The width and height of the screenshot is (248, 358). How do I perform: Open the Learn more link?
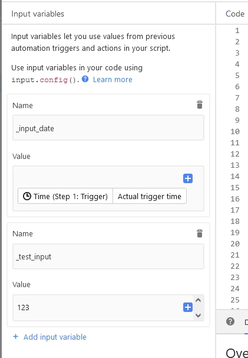(x=113, y=79)
